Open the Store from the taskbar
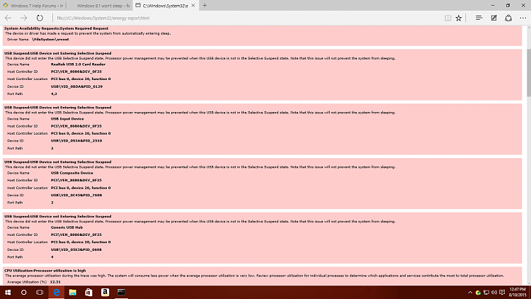 [88, 292]
